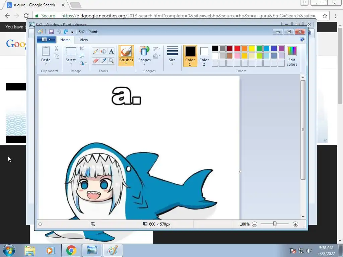This screenshot has height=257, width=343.
Task: Click the Undo arrow in quick access toolbar
Action: pos(59,32)
